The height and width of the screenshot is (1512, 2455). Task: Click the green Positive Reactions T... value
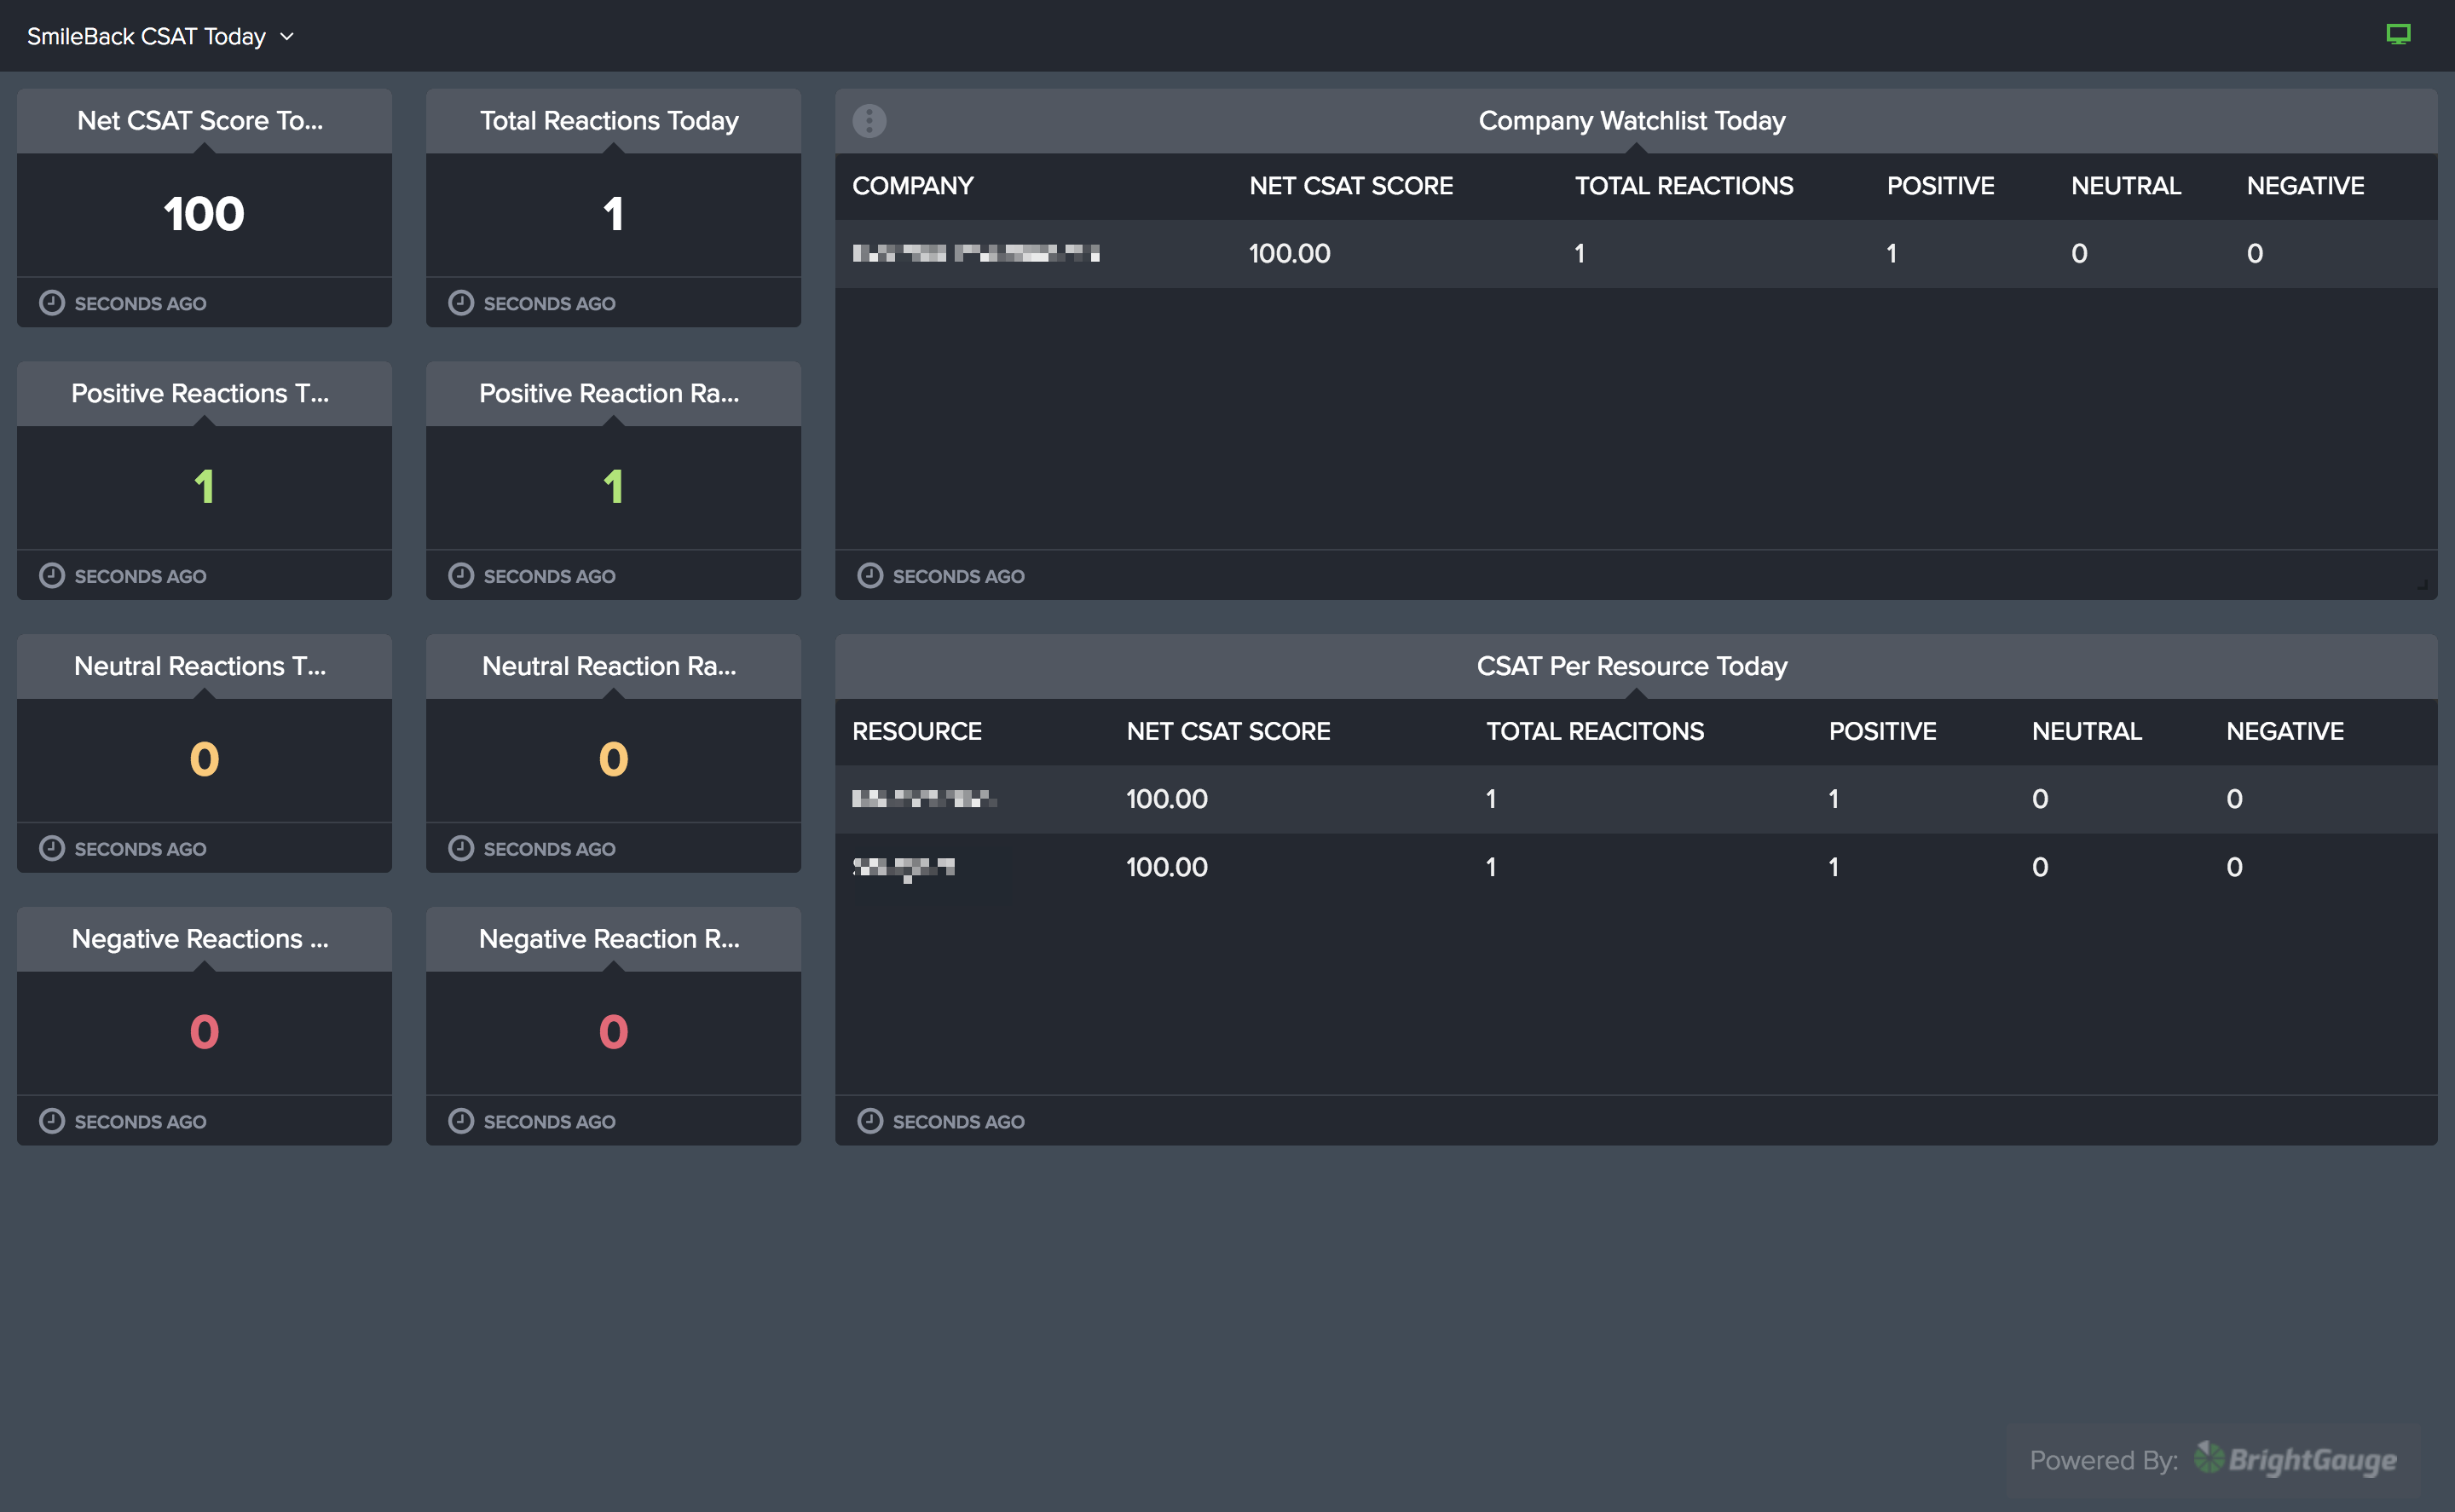click(204, 487)
